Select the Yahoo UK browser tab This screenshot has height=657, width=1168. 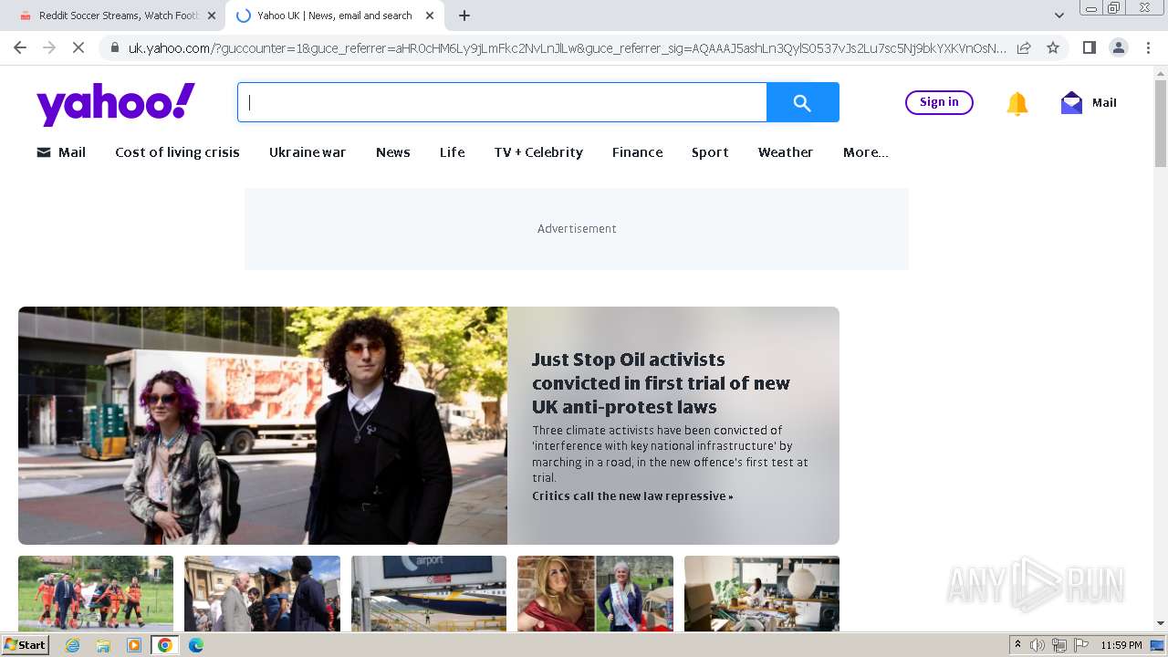coord(334,16)
